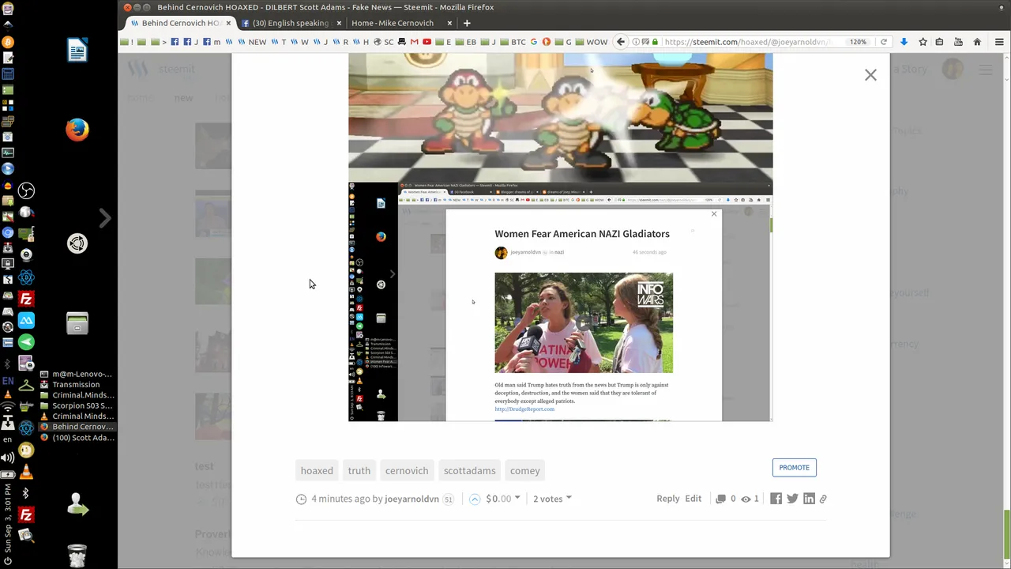Copy the post permalink chain icon
Image resolution: width=1011 pixels, height=569 pixels.
pyautogui.click(x=823, y=499)
